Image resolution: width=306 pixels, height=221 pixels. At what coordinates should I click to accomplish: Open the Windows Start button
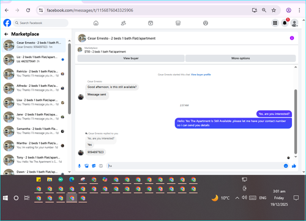pyautogui.click(x=6, y=198)
